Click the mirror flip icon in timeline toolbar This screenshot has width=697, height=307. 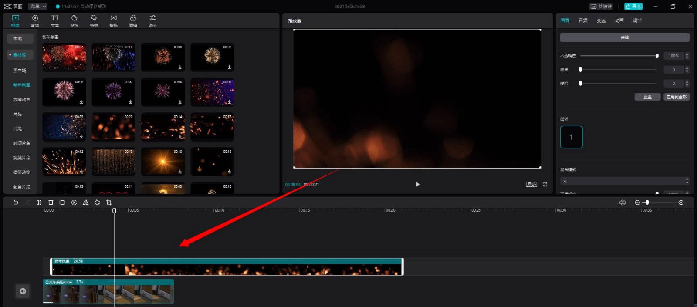[x=86, y=202]
